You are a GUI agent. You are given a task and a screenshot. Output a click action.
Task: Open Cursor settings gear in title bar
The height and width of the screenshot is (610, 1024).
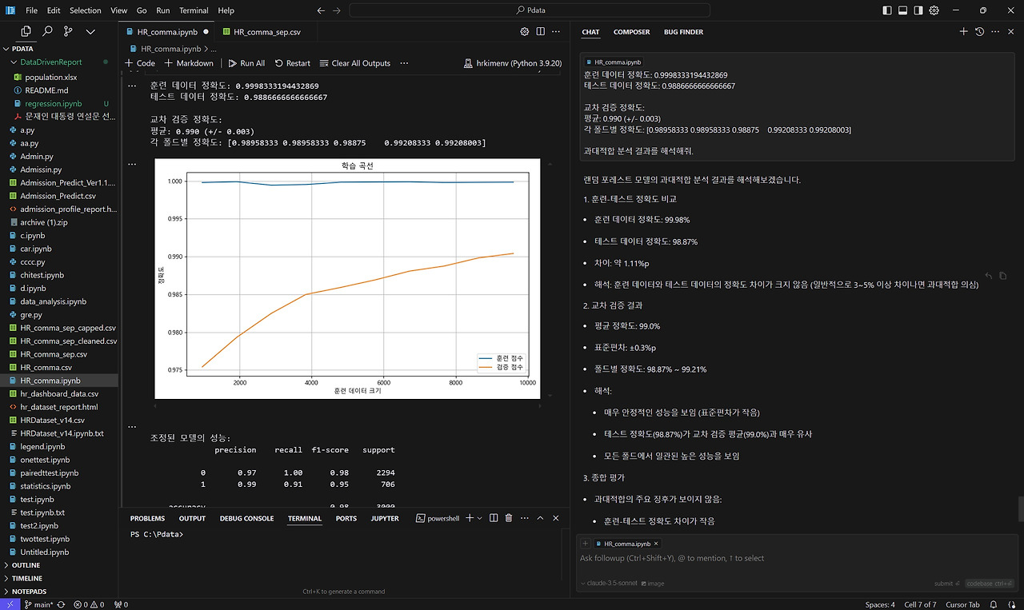[x=934, y=10]
